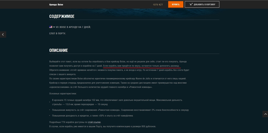268x133 pixels.
Task: Click the ОПИСАНИЕ section heading
Action: pyautogui.click(x=58, y=50)
